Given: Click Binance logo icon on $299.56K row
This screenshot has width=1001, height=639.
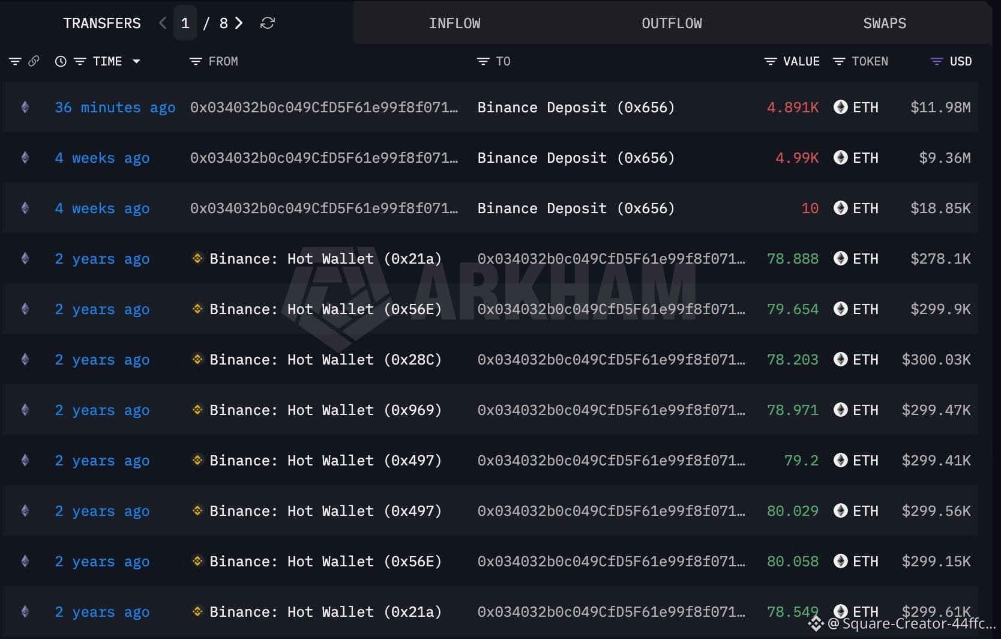Looking at the screenshot, I should (197, 510).
